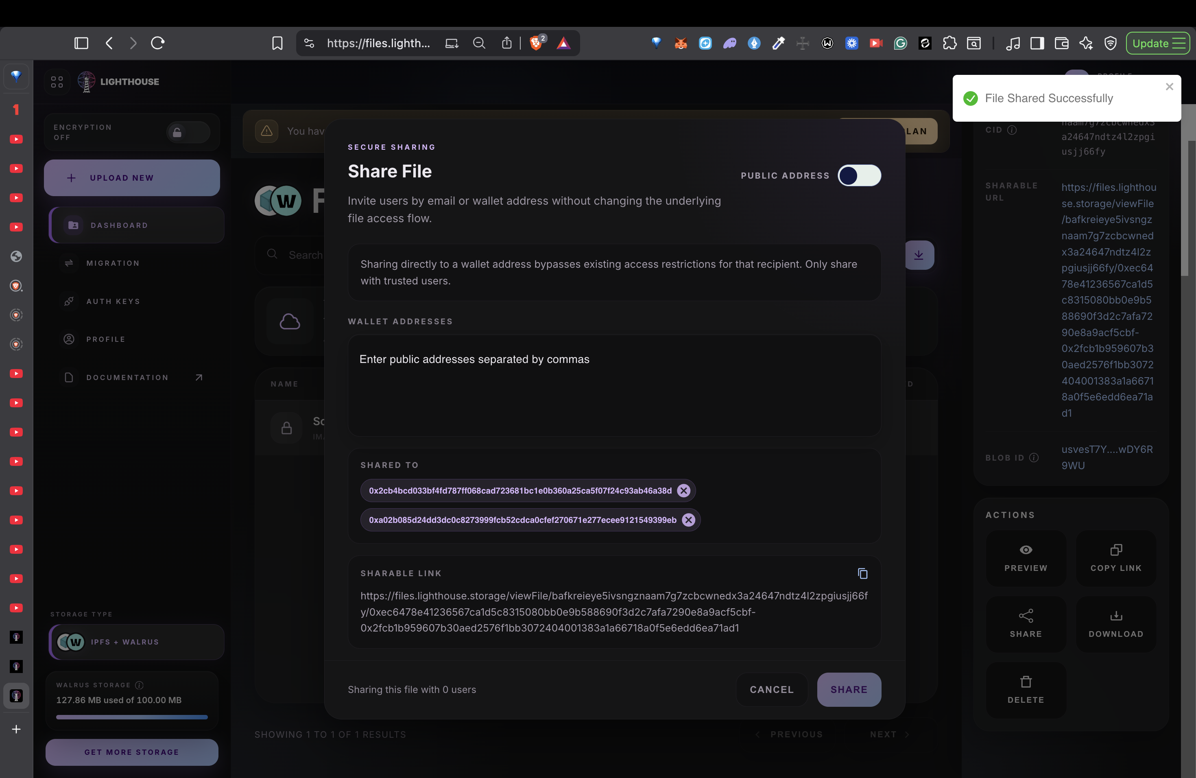Viewport: 1196px width, 778px height.
Task: Click Upload New button
Action: 132,178
